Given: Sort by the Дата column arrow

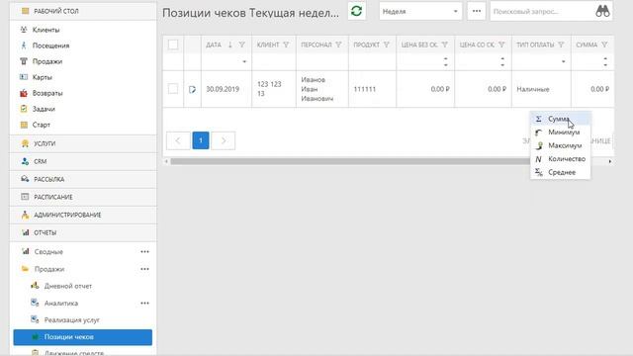Looking at the screenshot, I should click(x=230, y=44).
